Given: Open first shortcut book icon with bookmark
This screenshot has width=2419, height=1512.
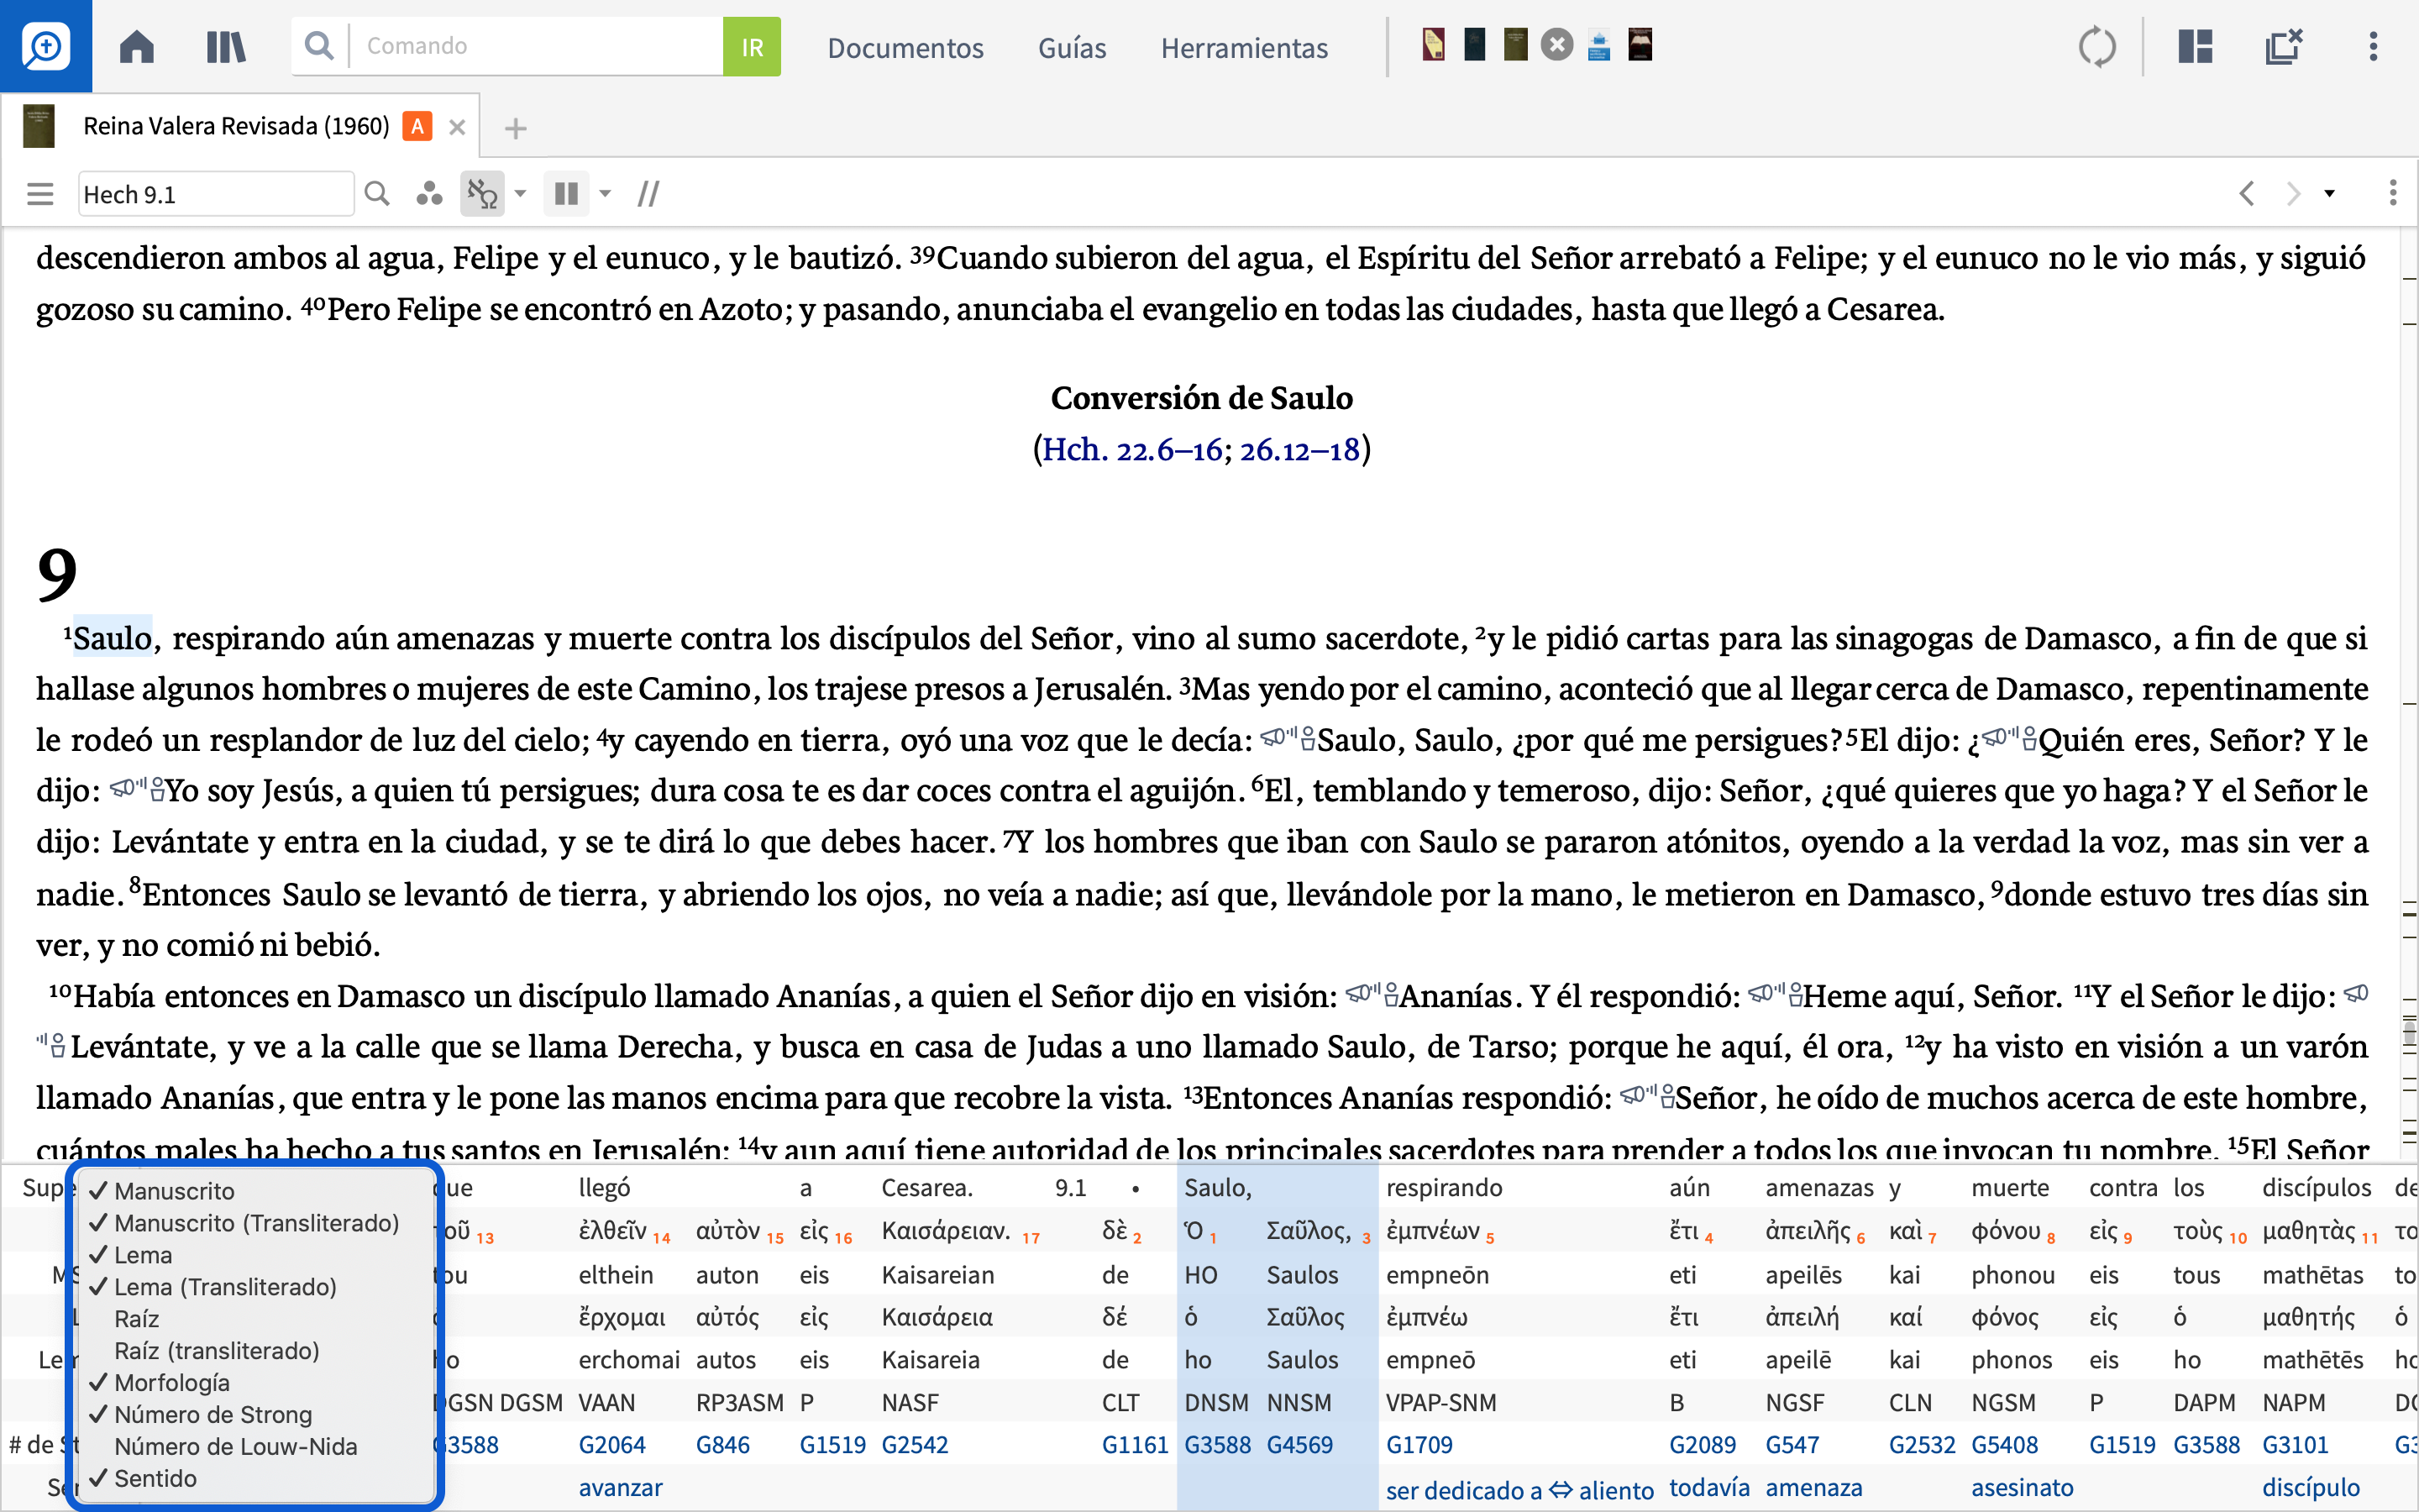Looking at the screenshot, I should pos(1434,45).
